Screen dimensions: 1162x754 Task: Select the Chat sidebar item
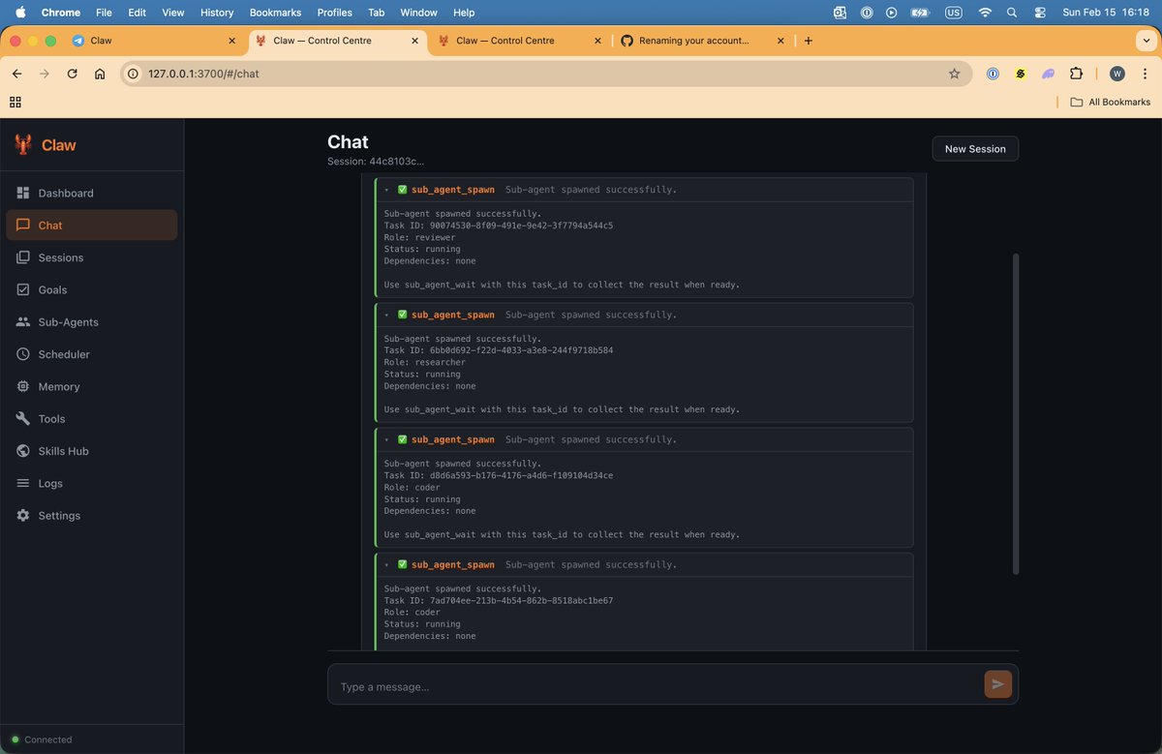[91, 225]
